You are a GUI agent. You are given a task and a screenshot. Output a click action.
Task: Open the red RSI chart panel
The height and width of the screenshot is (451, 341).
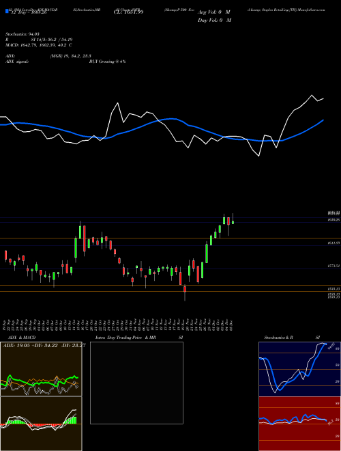point(299,424)
